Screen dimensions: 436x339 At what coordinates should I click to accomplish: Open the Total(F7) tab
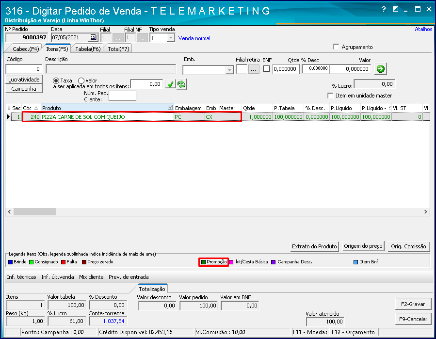pos(118,49)
